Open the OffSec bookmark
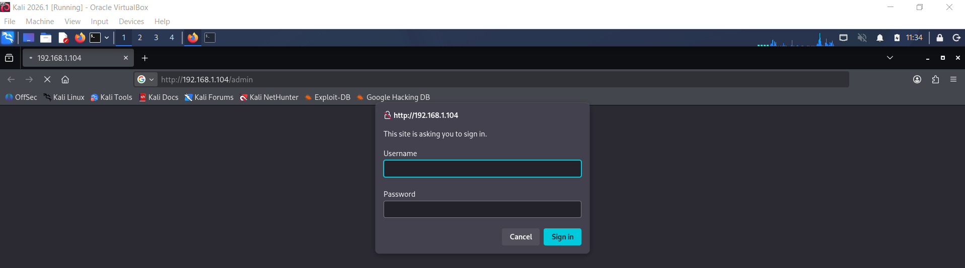Viewport: 965px width, 268px height. [x=21, y=97]
